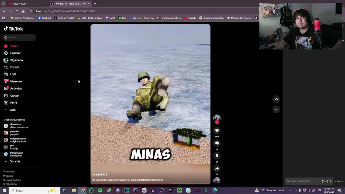Screen dimensions: 345x194
Task: Open the Friends section
Action: tap(12, 67)
